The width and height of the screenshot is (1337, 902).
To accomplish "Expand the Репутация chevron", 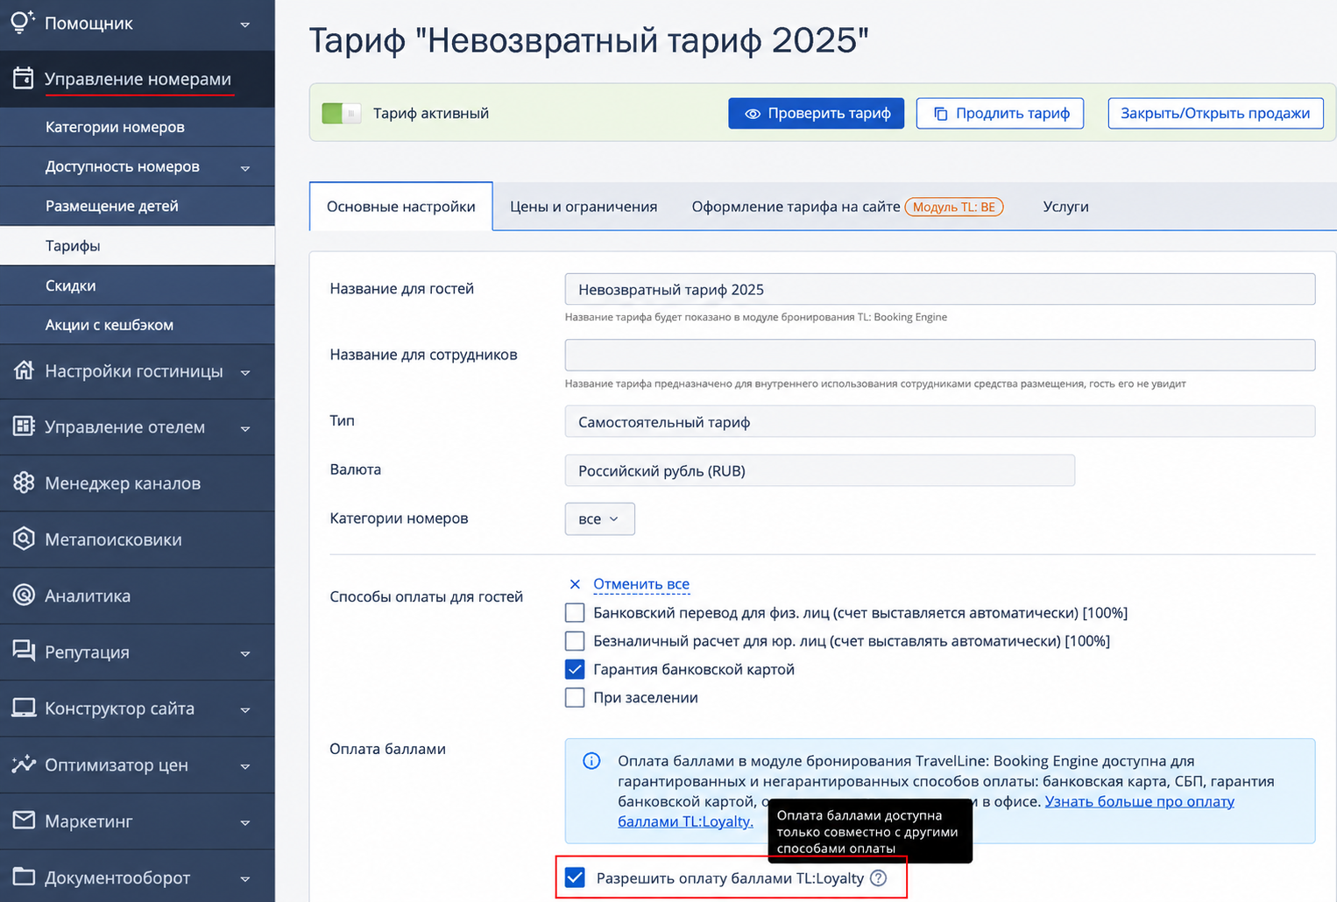I will coord(245,654).
